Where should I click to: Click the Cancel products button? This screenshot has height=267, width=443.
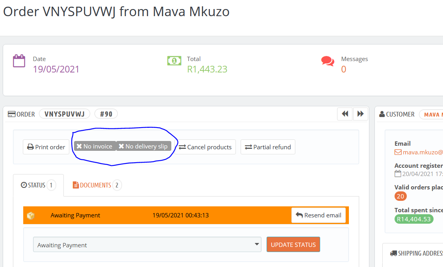point(205,147)
